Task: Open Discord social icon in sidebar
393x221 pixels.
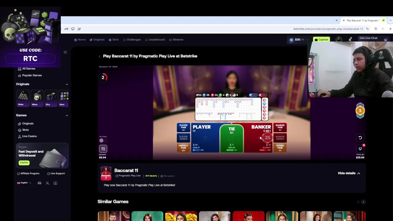Action: point(39,183)
